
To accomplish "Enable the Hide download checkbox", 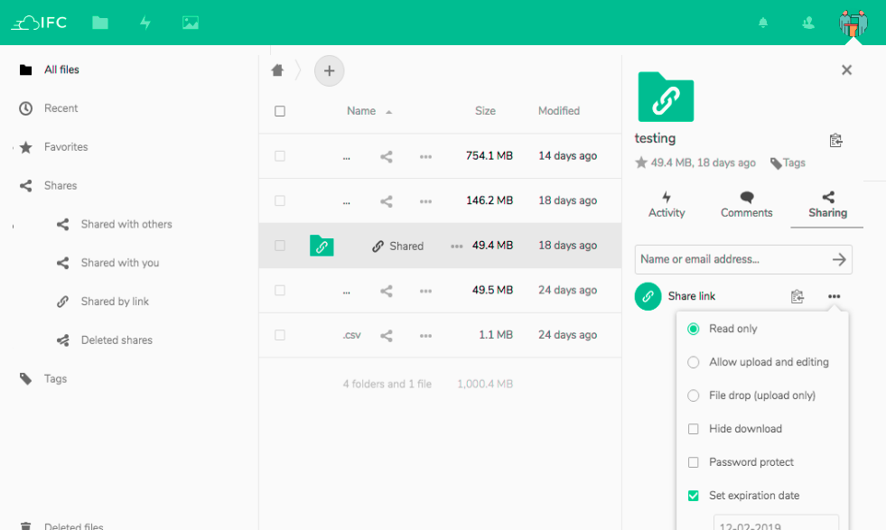I will click(694, 429).
